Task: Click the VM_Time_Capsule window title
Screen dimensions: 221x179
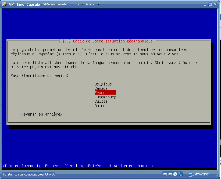Action: (24, 5)
